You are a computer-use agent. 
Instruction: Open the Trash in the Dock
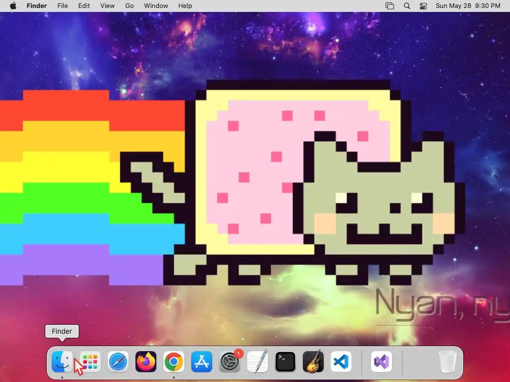448,362
